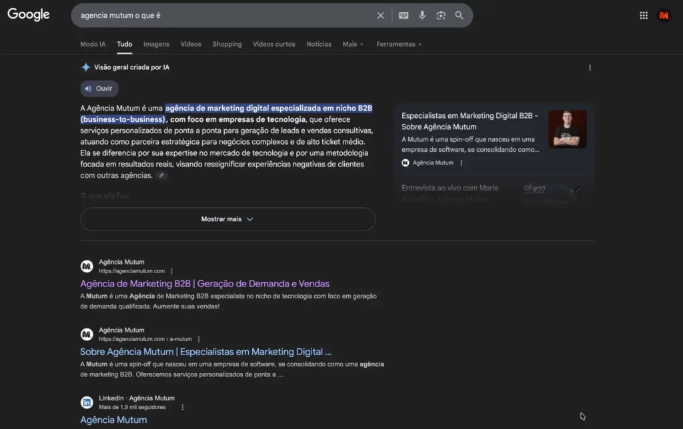Switch to the Notícias tab

(318, 44)
